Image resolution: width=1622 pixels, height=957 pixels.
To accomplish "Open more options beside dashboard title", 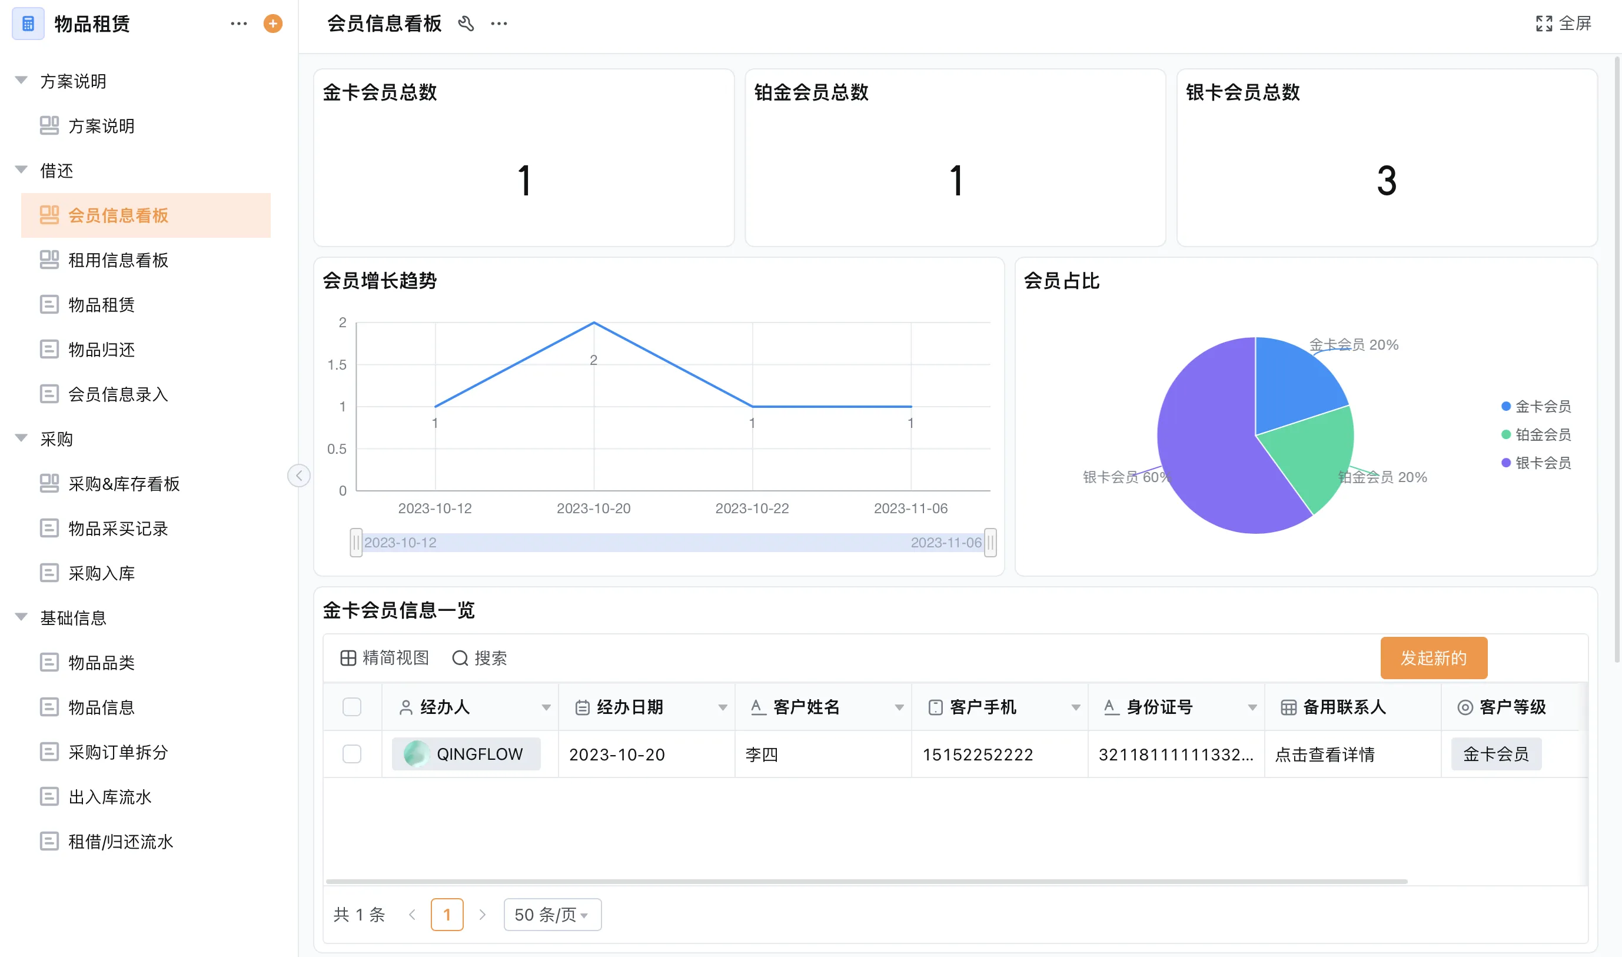I will 499,24.
